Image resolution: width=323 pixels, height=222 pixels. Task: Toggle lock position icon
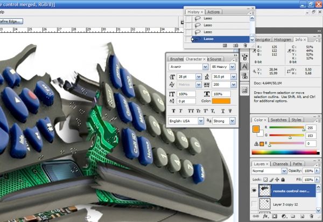click(x=277, y=179)
